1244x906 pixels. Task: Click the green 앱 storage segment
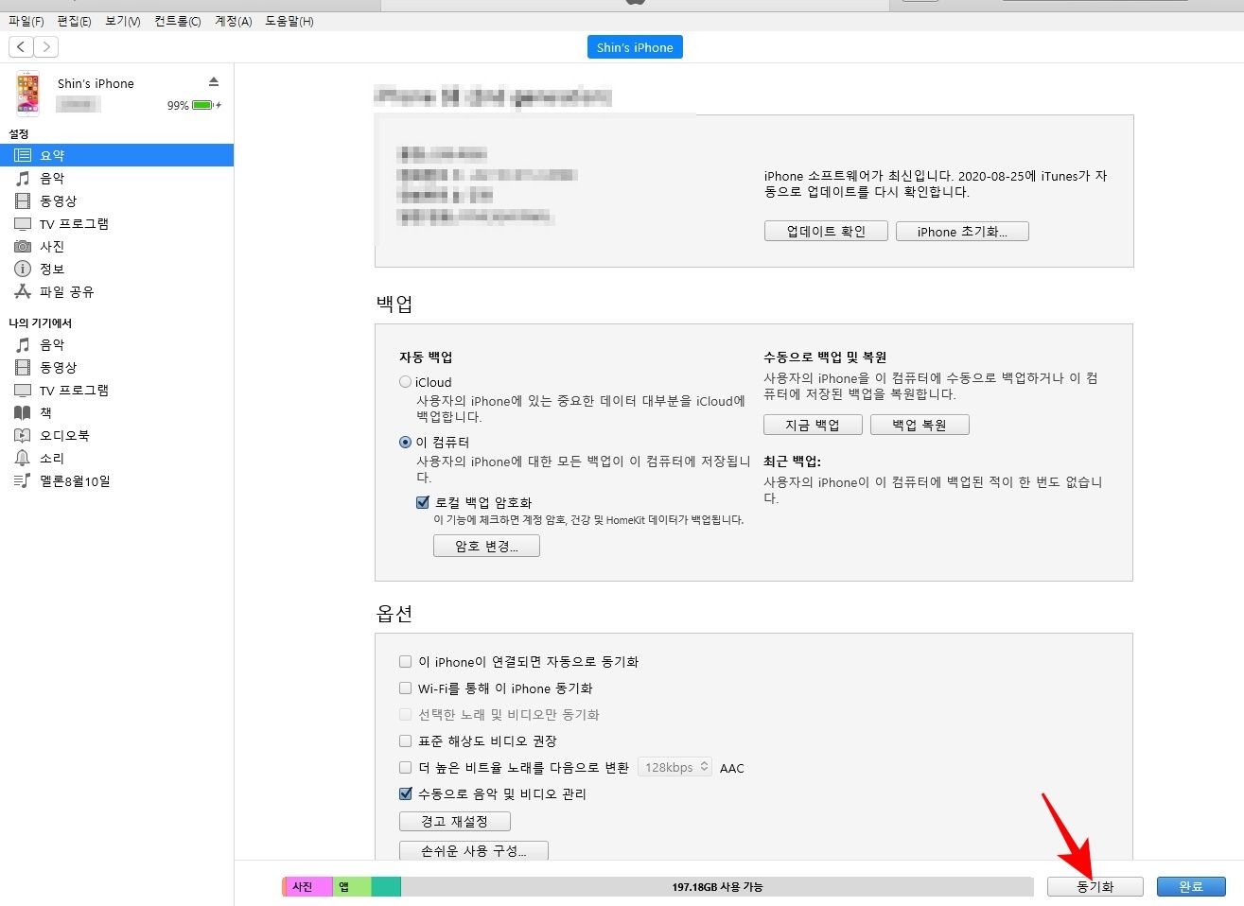tap(352, 886)
